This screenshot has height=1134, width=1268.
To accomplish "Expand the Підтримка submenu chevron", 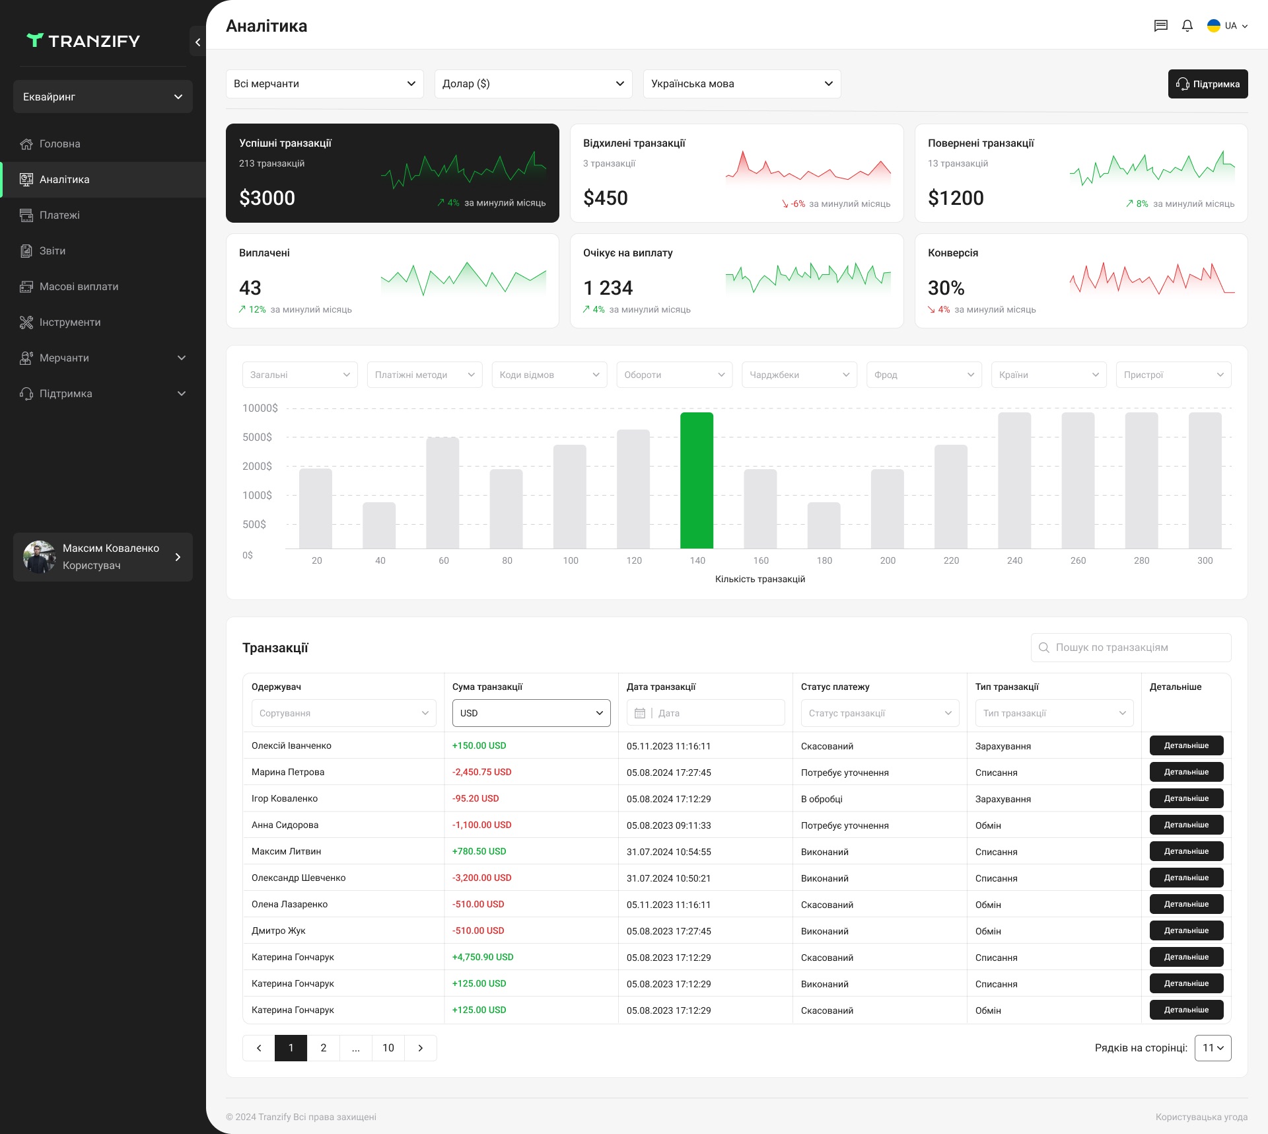I will click(182, 394).
